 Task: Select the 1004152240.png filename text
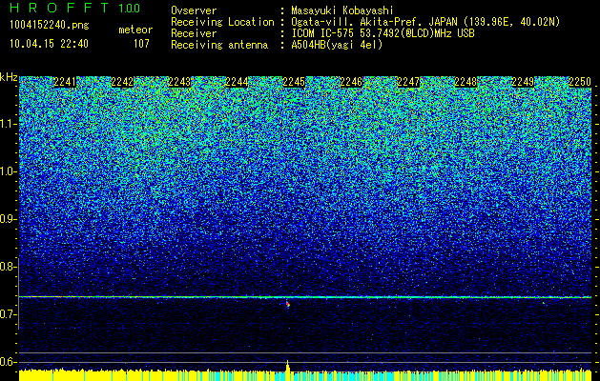click(x=50, y=26)
